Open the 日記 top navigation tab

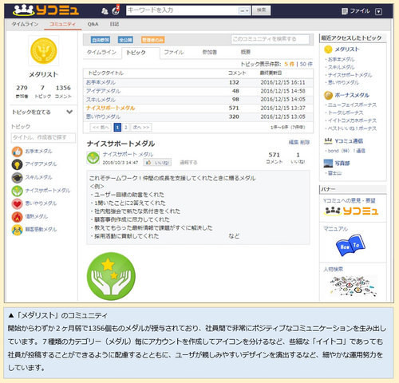point(114,24)
